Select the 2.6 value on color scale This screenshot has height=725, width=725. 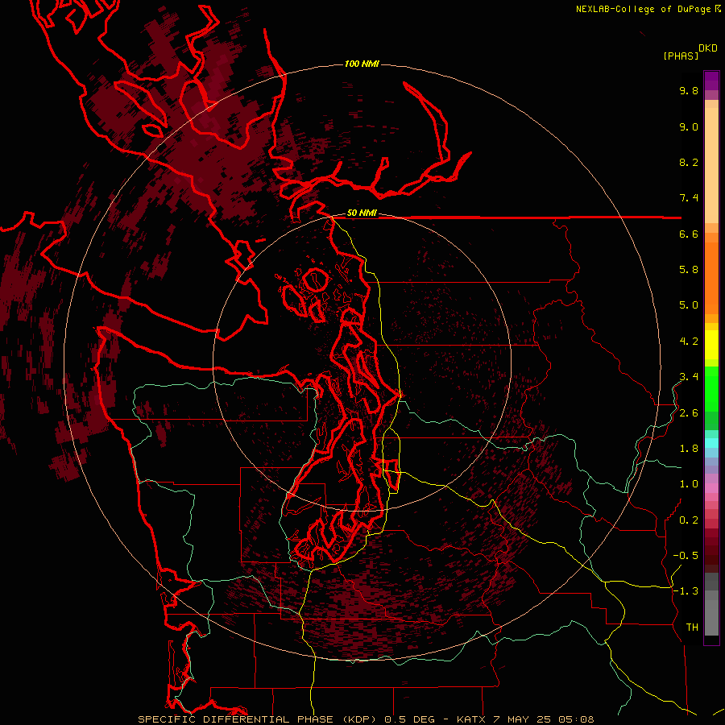coord(689,413)
